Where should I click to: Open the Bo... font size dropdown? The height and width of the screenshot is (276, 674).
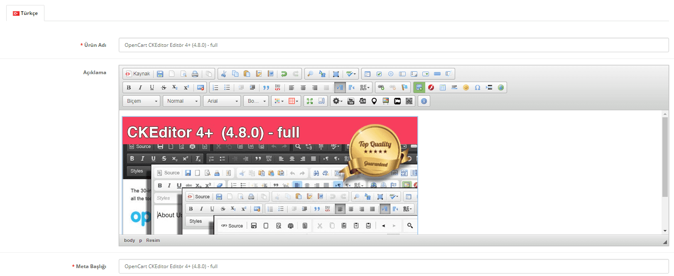pos(256,101)
